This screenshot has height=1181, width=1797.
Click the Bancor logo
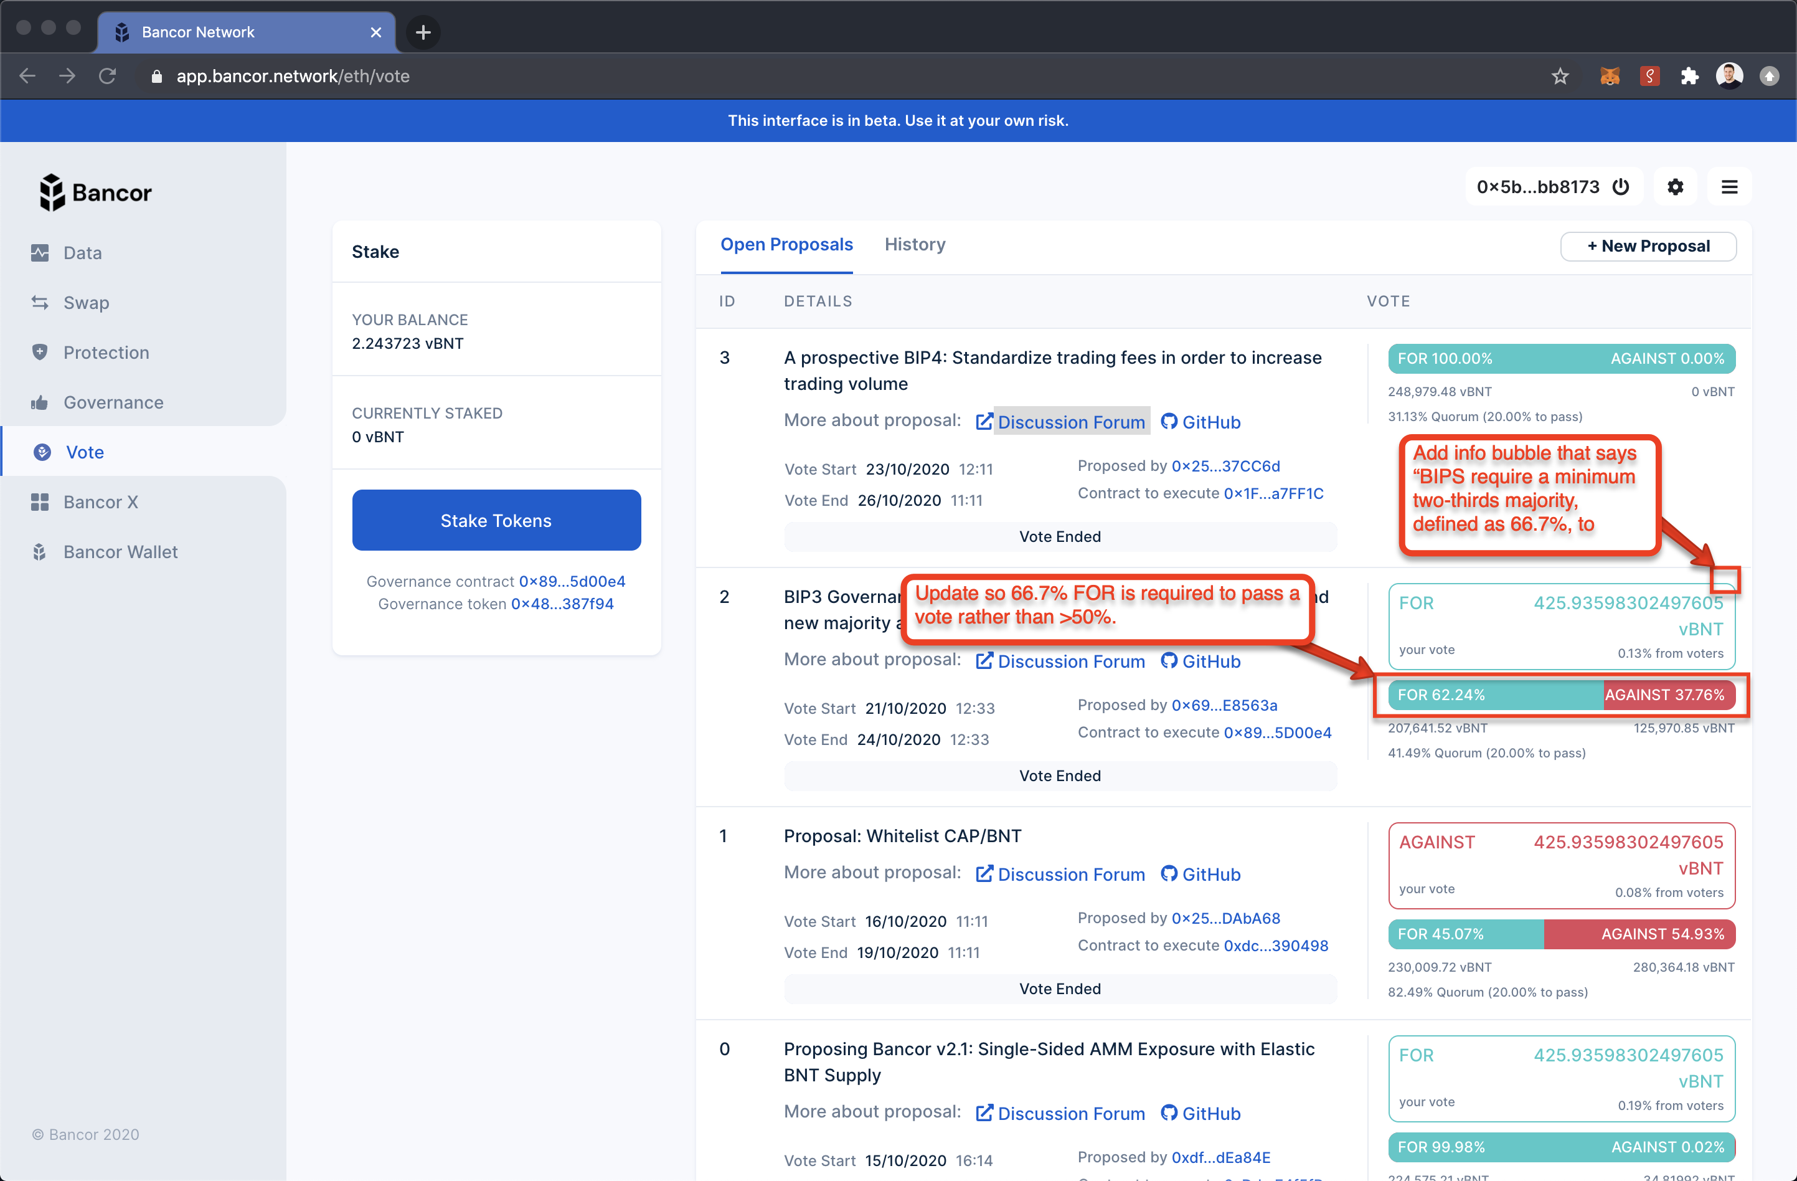95,192
